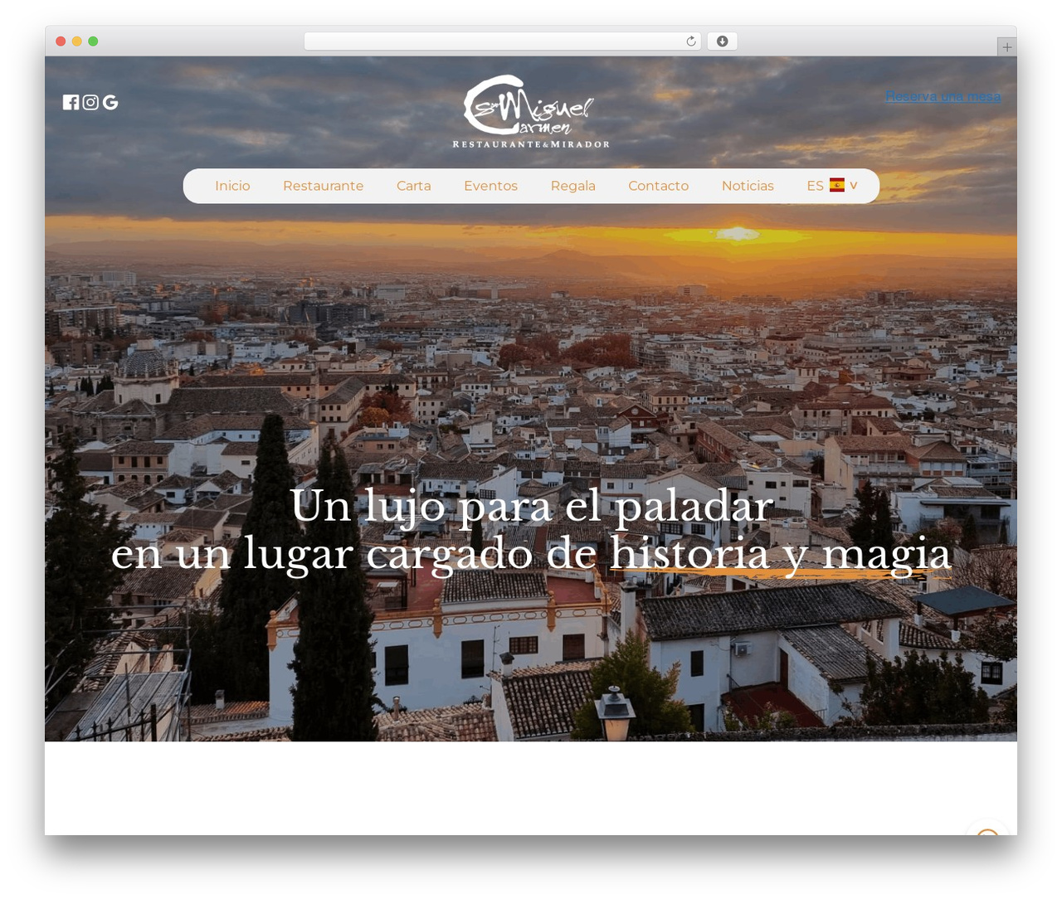Click the orange chat widget icon

click(x=987, y=829)
